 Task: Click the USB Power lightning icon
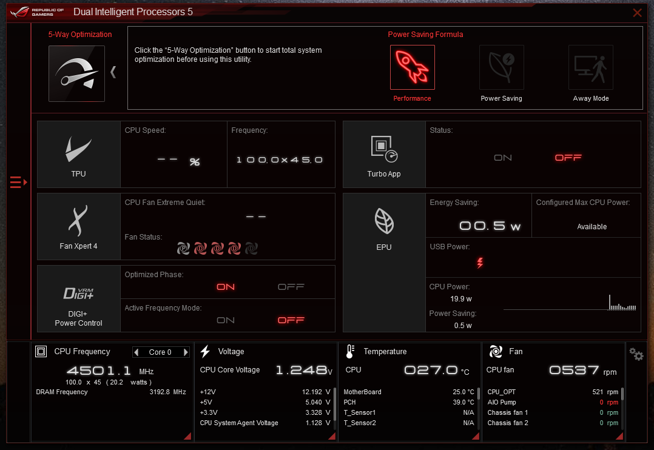[480, 263]
